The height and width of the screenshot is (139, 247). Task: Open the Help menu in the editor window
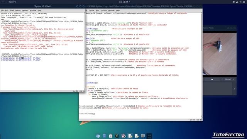point(118,10)
